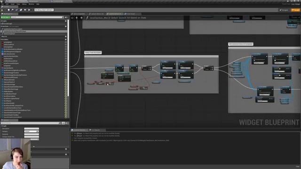
Task: Click the Description input field
Action: coord(32,129)
